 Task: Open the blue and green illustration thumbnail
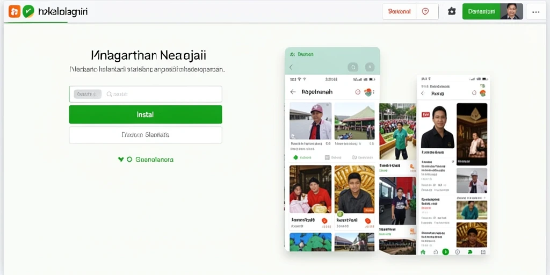tap(310, 242)
